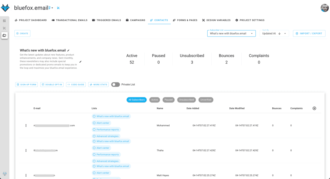This screenshot has height=179, width=330.
Task: Add a column with the plus icon
Action: pos(314,108)
